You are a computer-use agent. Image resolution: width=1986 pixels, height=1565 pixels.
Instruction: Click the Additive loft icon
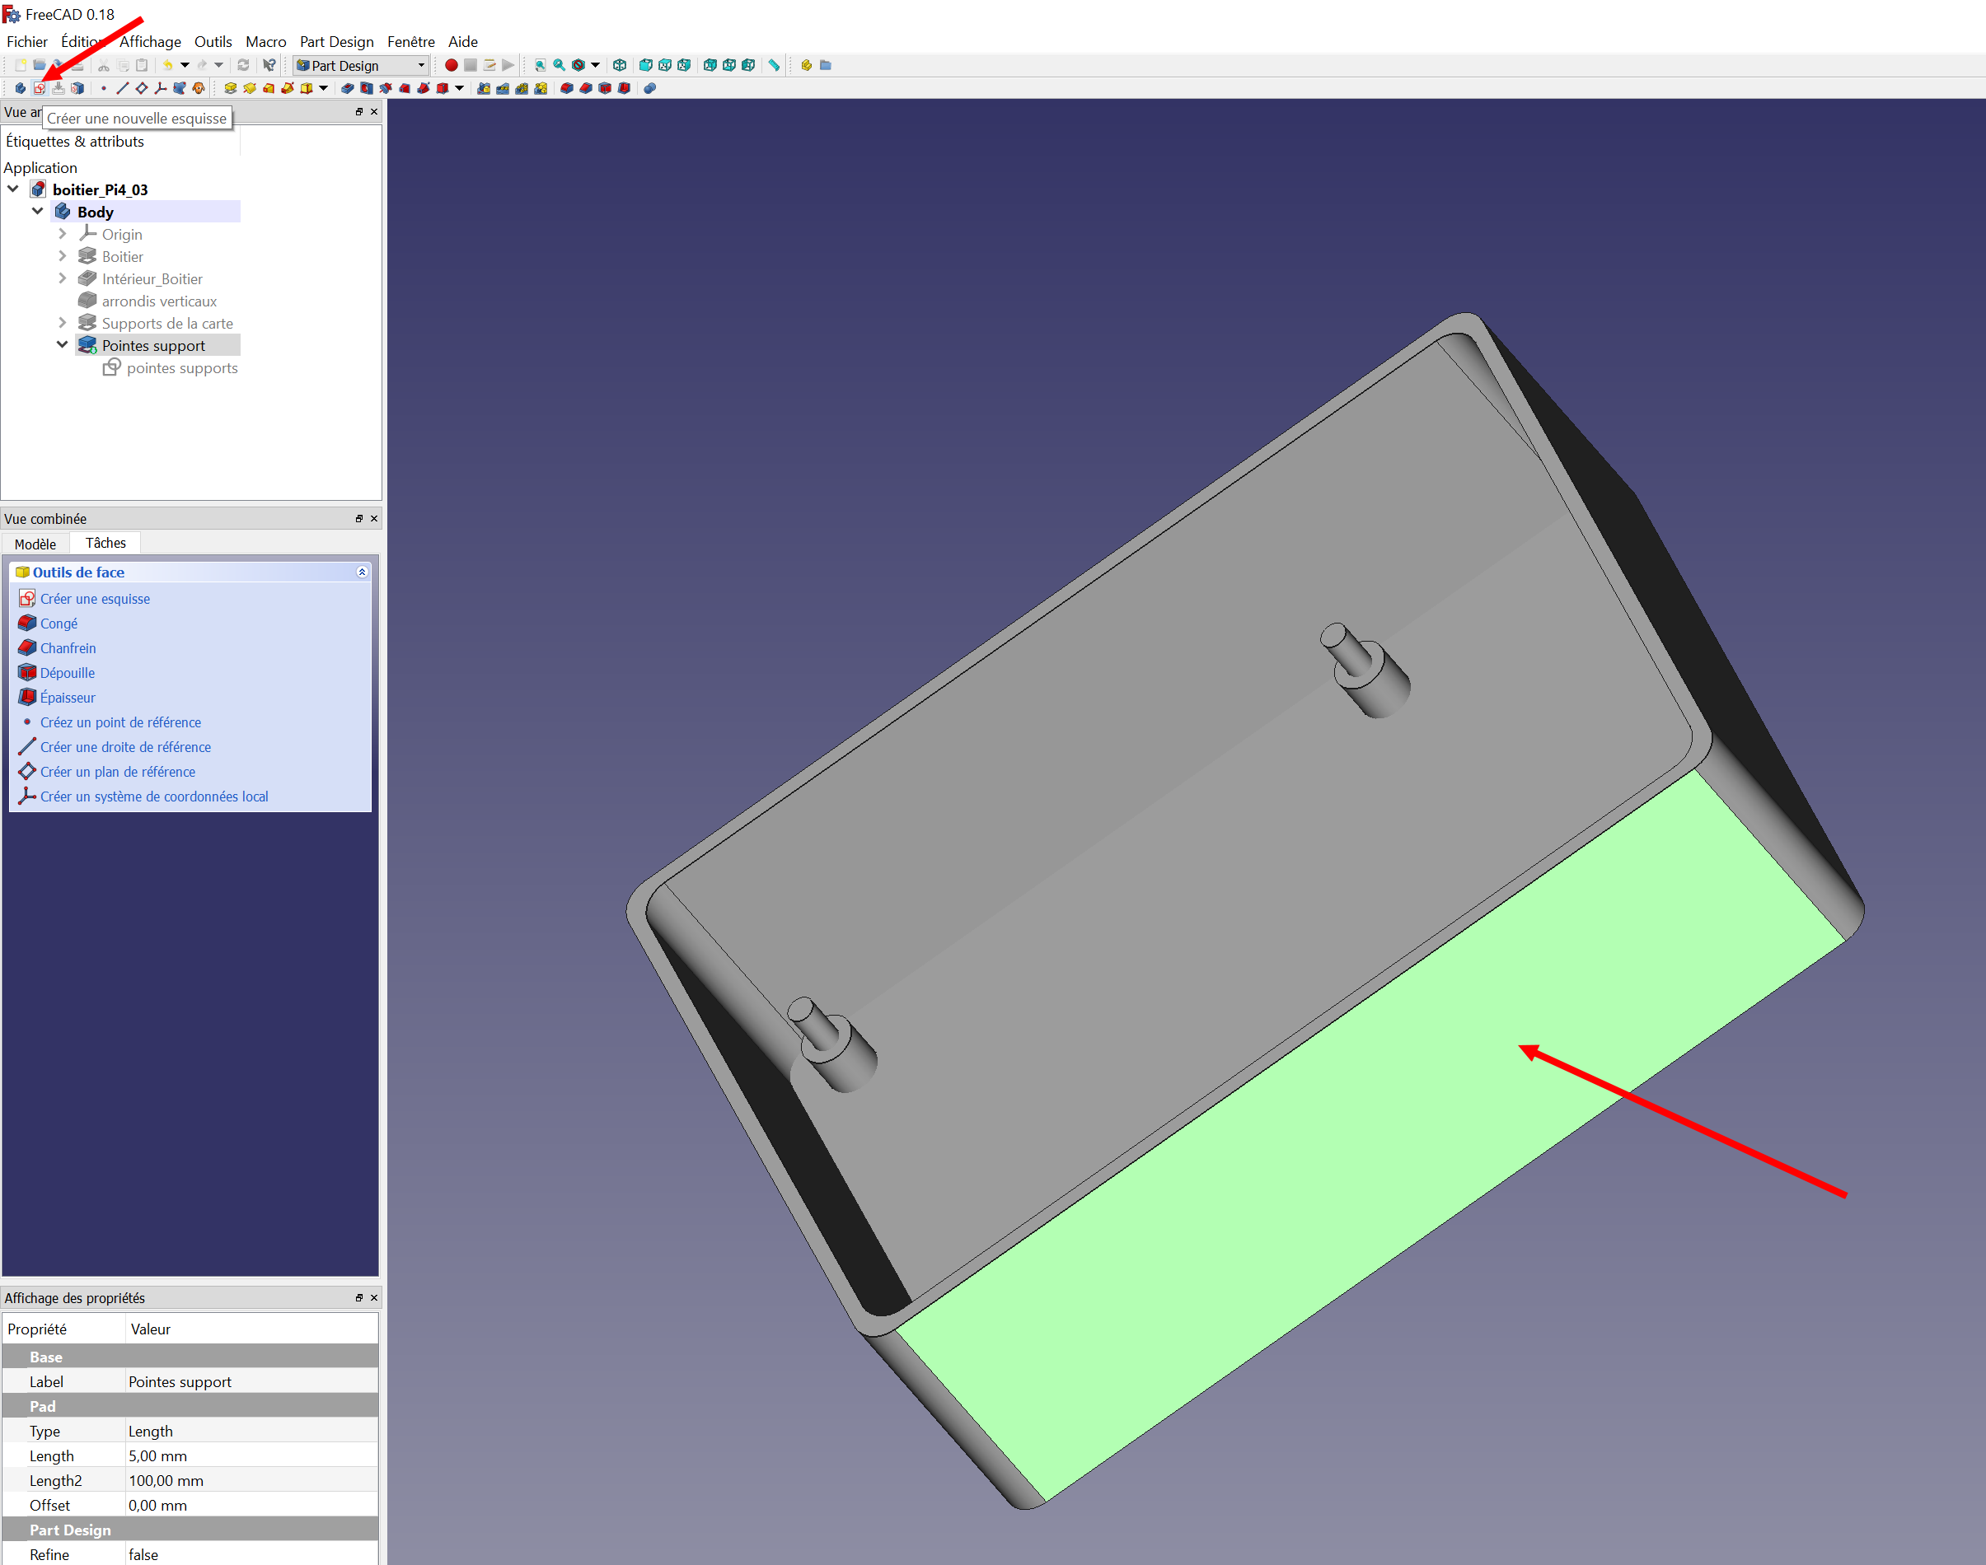click(x=269, y=88)
